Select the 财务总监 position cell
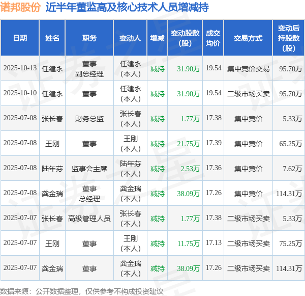 click(x=89, y=119)
